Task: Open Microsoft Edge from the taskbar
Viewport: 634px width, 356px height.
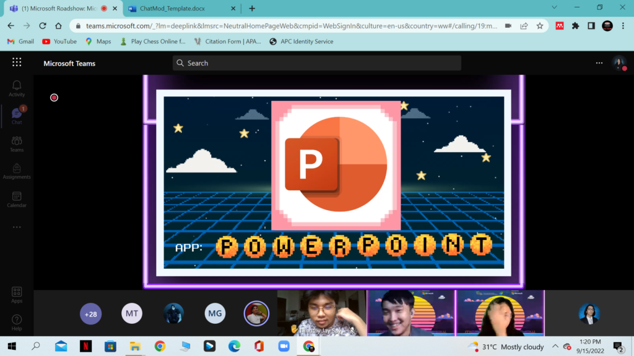Action: click(234, 346)
